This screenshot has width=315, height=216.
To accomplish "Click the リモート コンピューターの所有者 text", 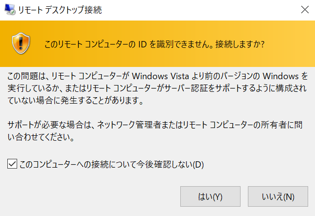I will (235, 125).
